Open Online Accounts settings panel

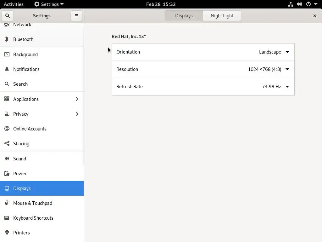pyautogui.click(x=42, y=129)
